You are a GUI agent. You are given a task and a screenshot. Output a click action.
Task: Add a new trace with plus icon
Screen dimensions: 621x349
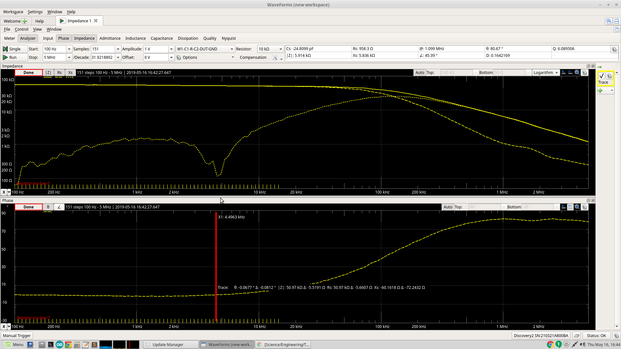click(600, 91)
